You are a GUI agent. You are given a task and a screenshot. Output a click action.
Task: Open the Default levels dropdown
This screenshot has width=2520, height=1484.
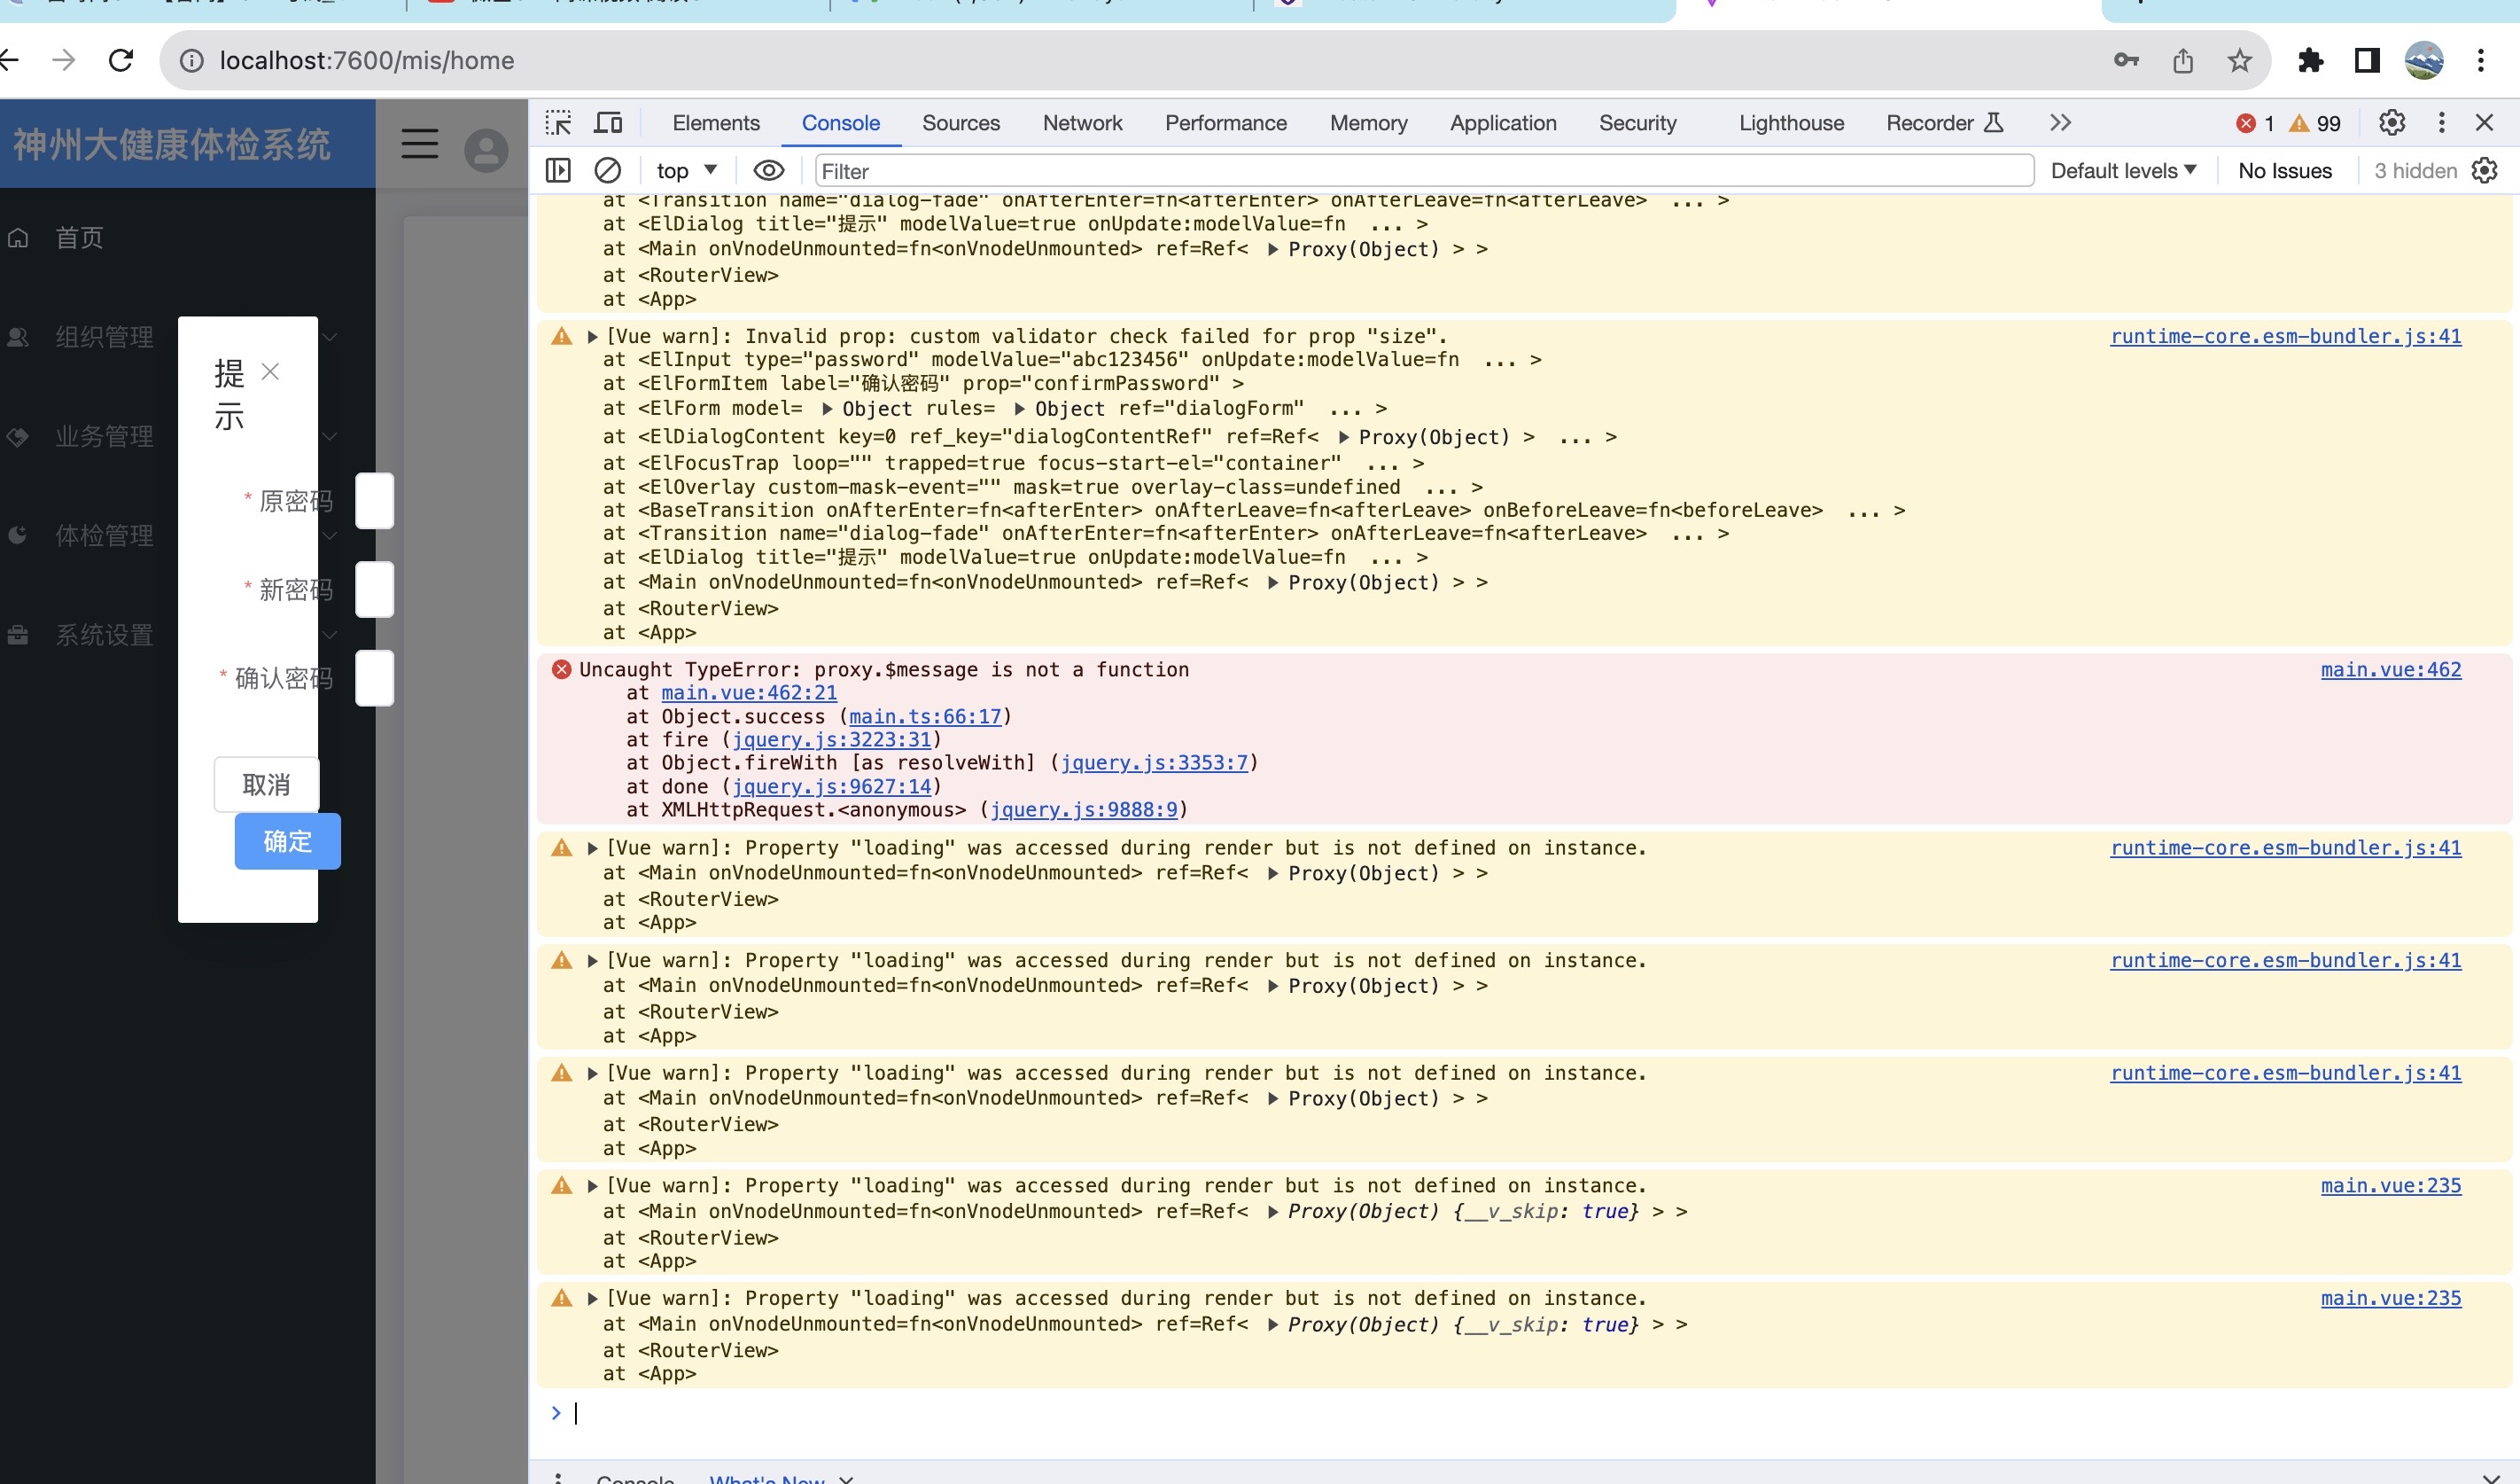coord(2124,171)
